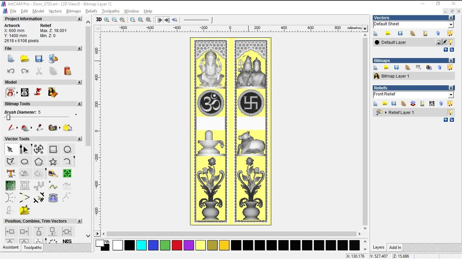
Task: Select the Create Rectangle vector tool
Action: [53, 149]
